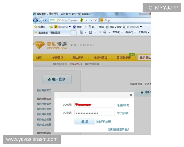Open 我的黄钻动态 in the sidebar
Viewport: 184px width, 147px height.
[44, 133]
